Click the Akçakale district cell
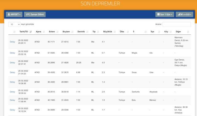Screen dimensions: 197x116 tap(153, 92)
